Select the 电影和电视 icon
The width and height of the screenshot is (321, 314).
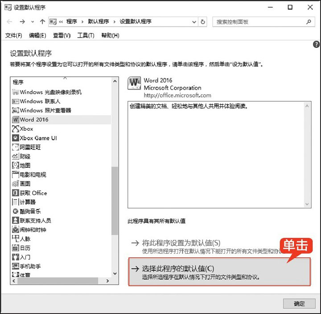[x=16, y=175]
